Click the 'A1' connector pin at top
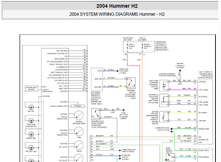This screenshot has width=221, height=162. (85, 49)
